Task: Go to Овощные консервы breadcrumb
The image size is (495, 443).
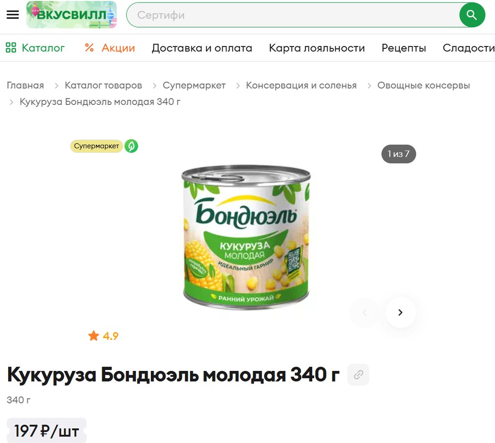Action: coord(423,85)
